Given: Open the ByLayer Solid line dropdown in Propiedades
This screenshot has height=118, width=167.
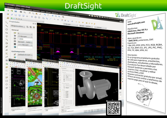Looking at the screenshot, I should pos(25,42).
